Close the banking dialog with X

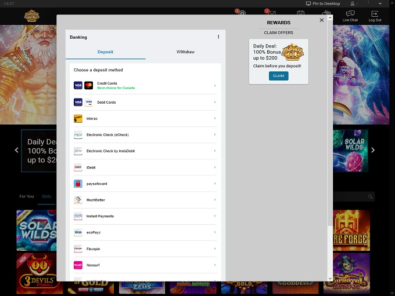click(x=322, y=20)
